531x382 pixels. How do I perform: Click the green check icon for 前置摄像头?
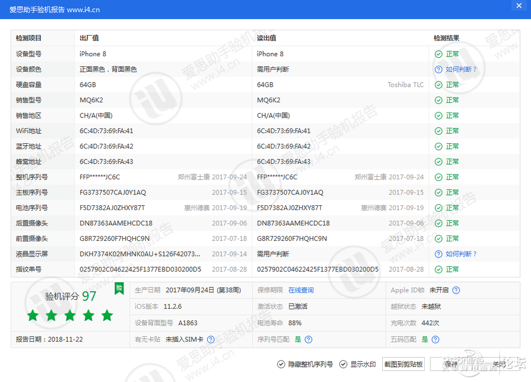439,239
